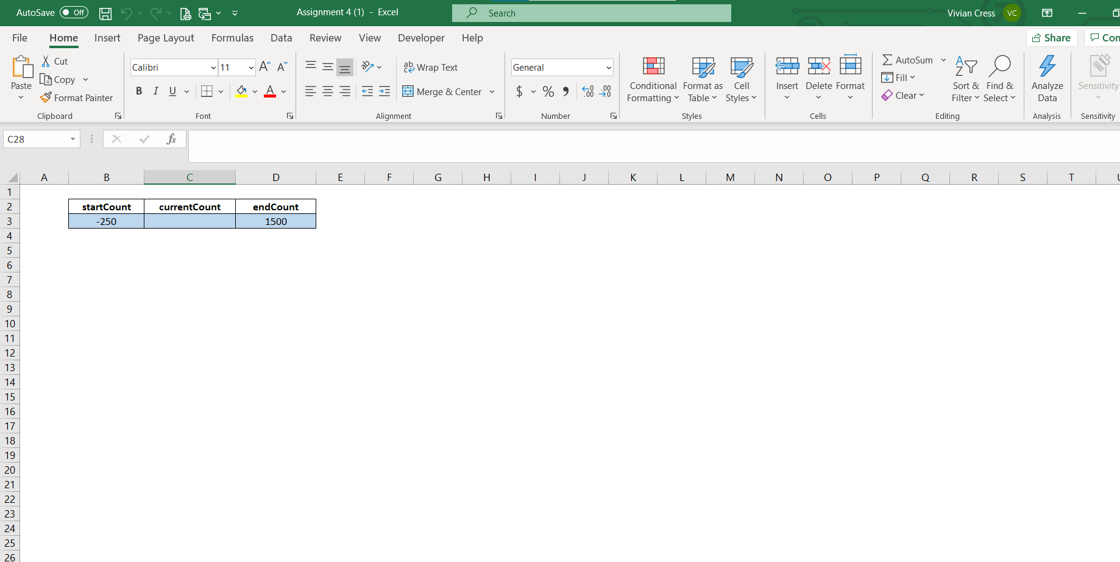1120x562 pixels.
Task: Open the Developer tab
Action: point(421,38)
